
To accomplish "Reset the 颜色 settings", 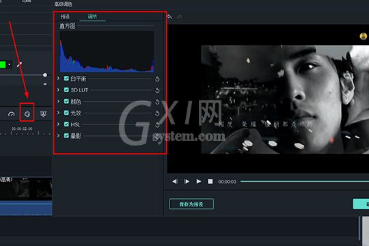I will point(157,102).
